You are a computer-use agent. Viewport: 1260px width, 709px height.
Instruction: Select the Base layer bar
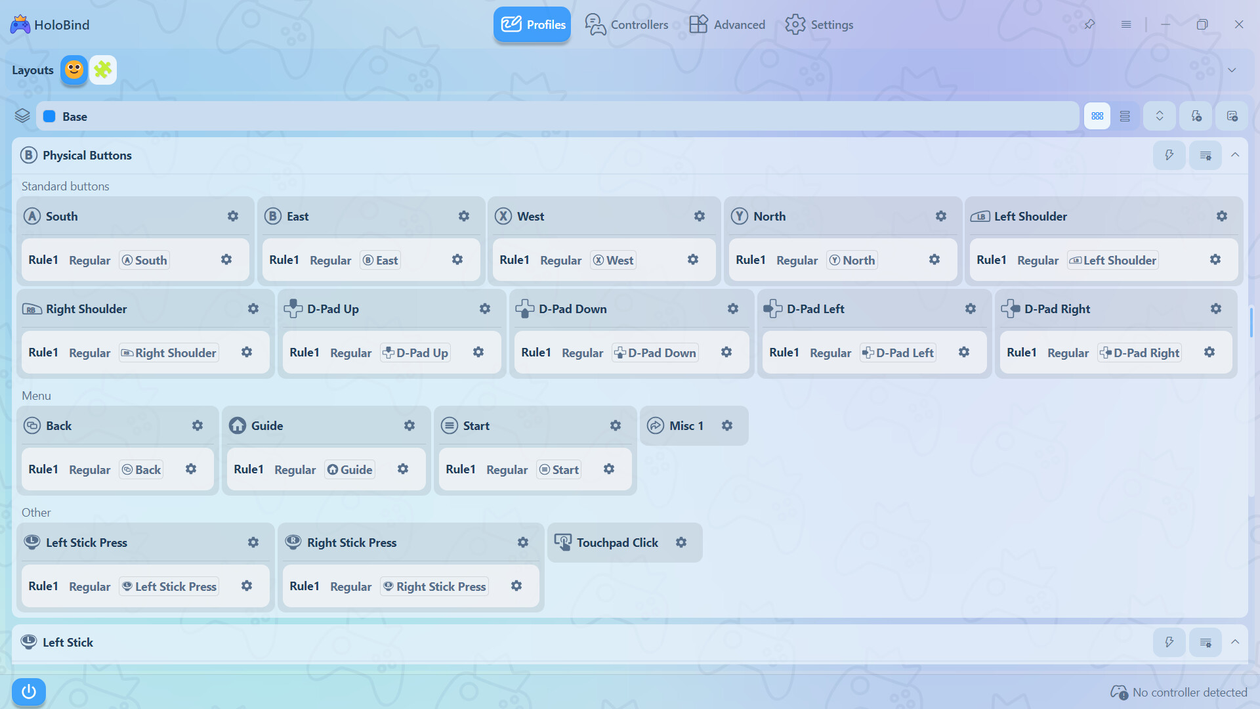[x=558, y=116]
